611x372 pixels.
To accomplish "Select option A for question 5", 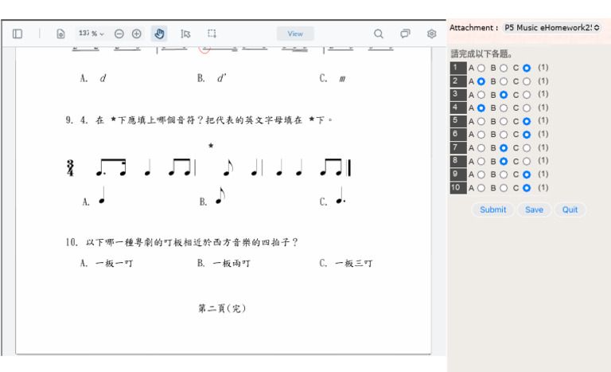I will [481, 121].
